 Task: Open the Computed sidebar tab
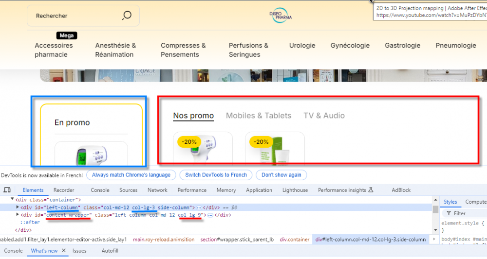(475, 202)
